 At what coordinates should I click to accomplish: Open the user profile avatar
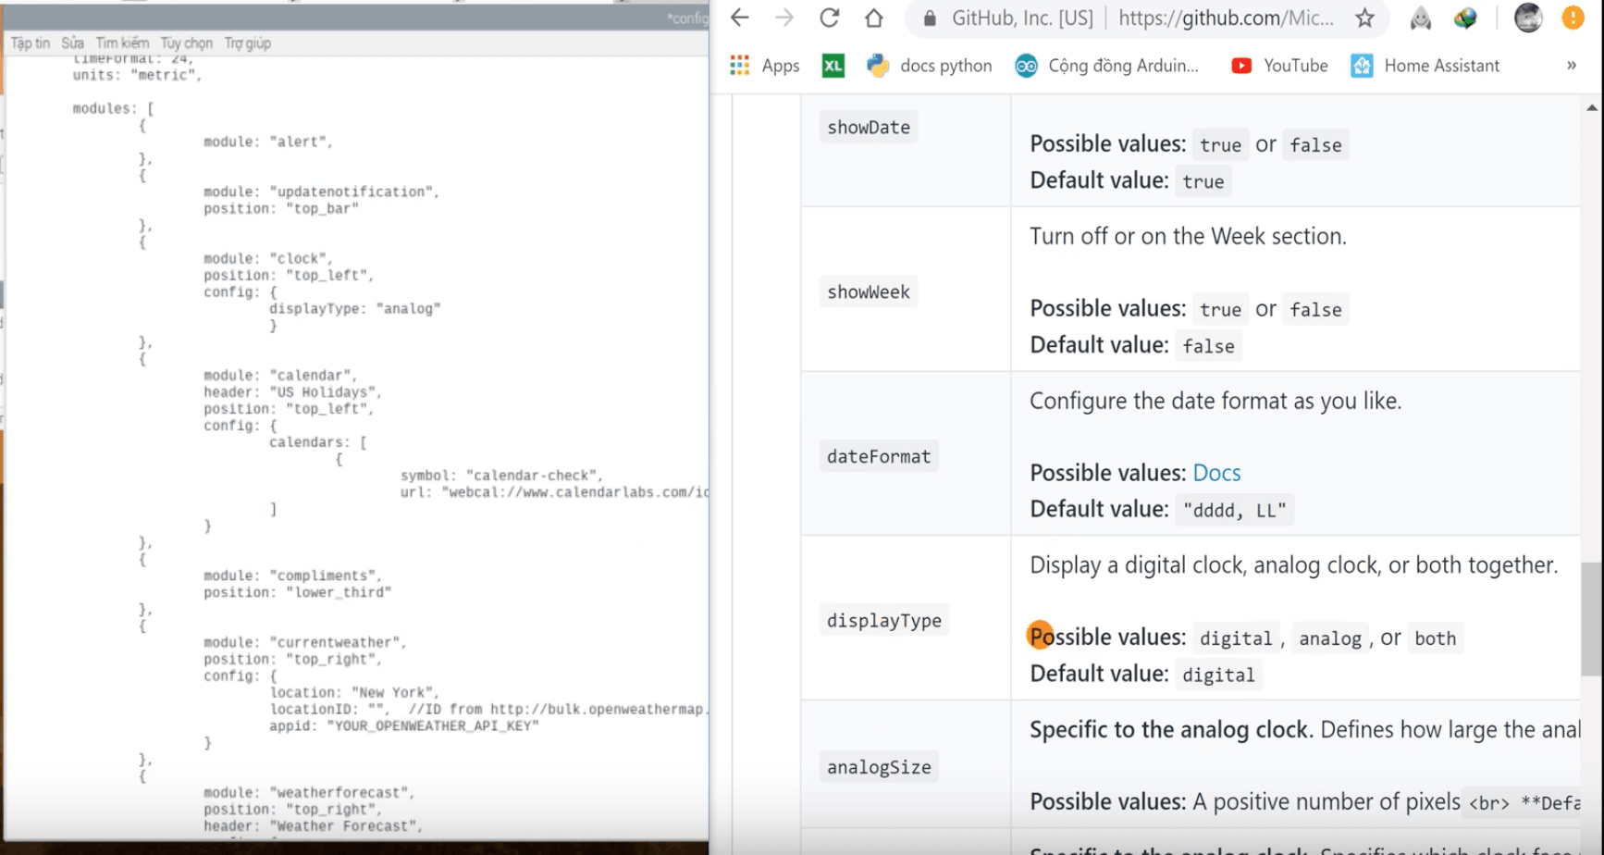(1527, 18)
